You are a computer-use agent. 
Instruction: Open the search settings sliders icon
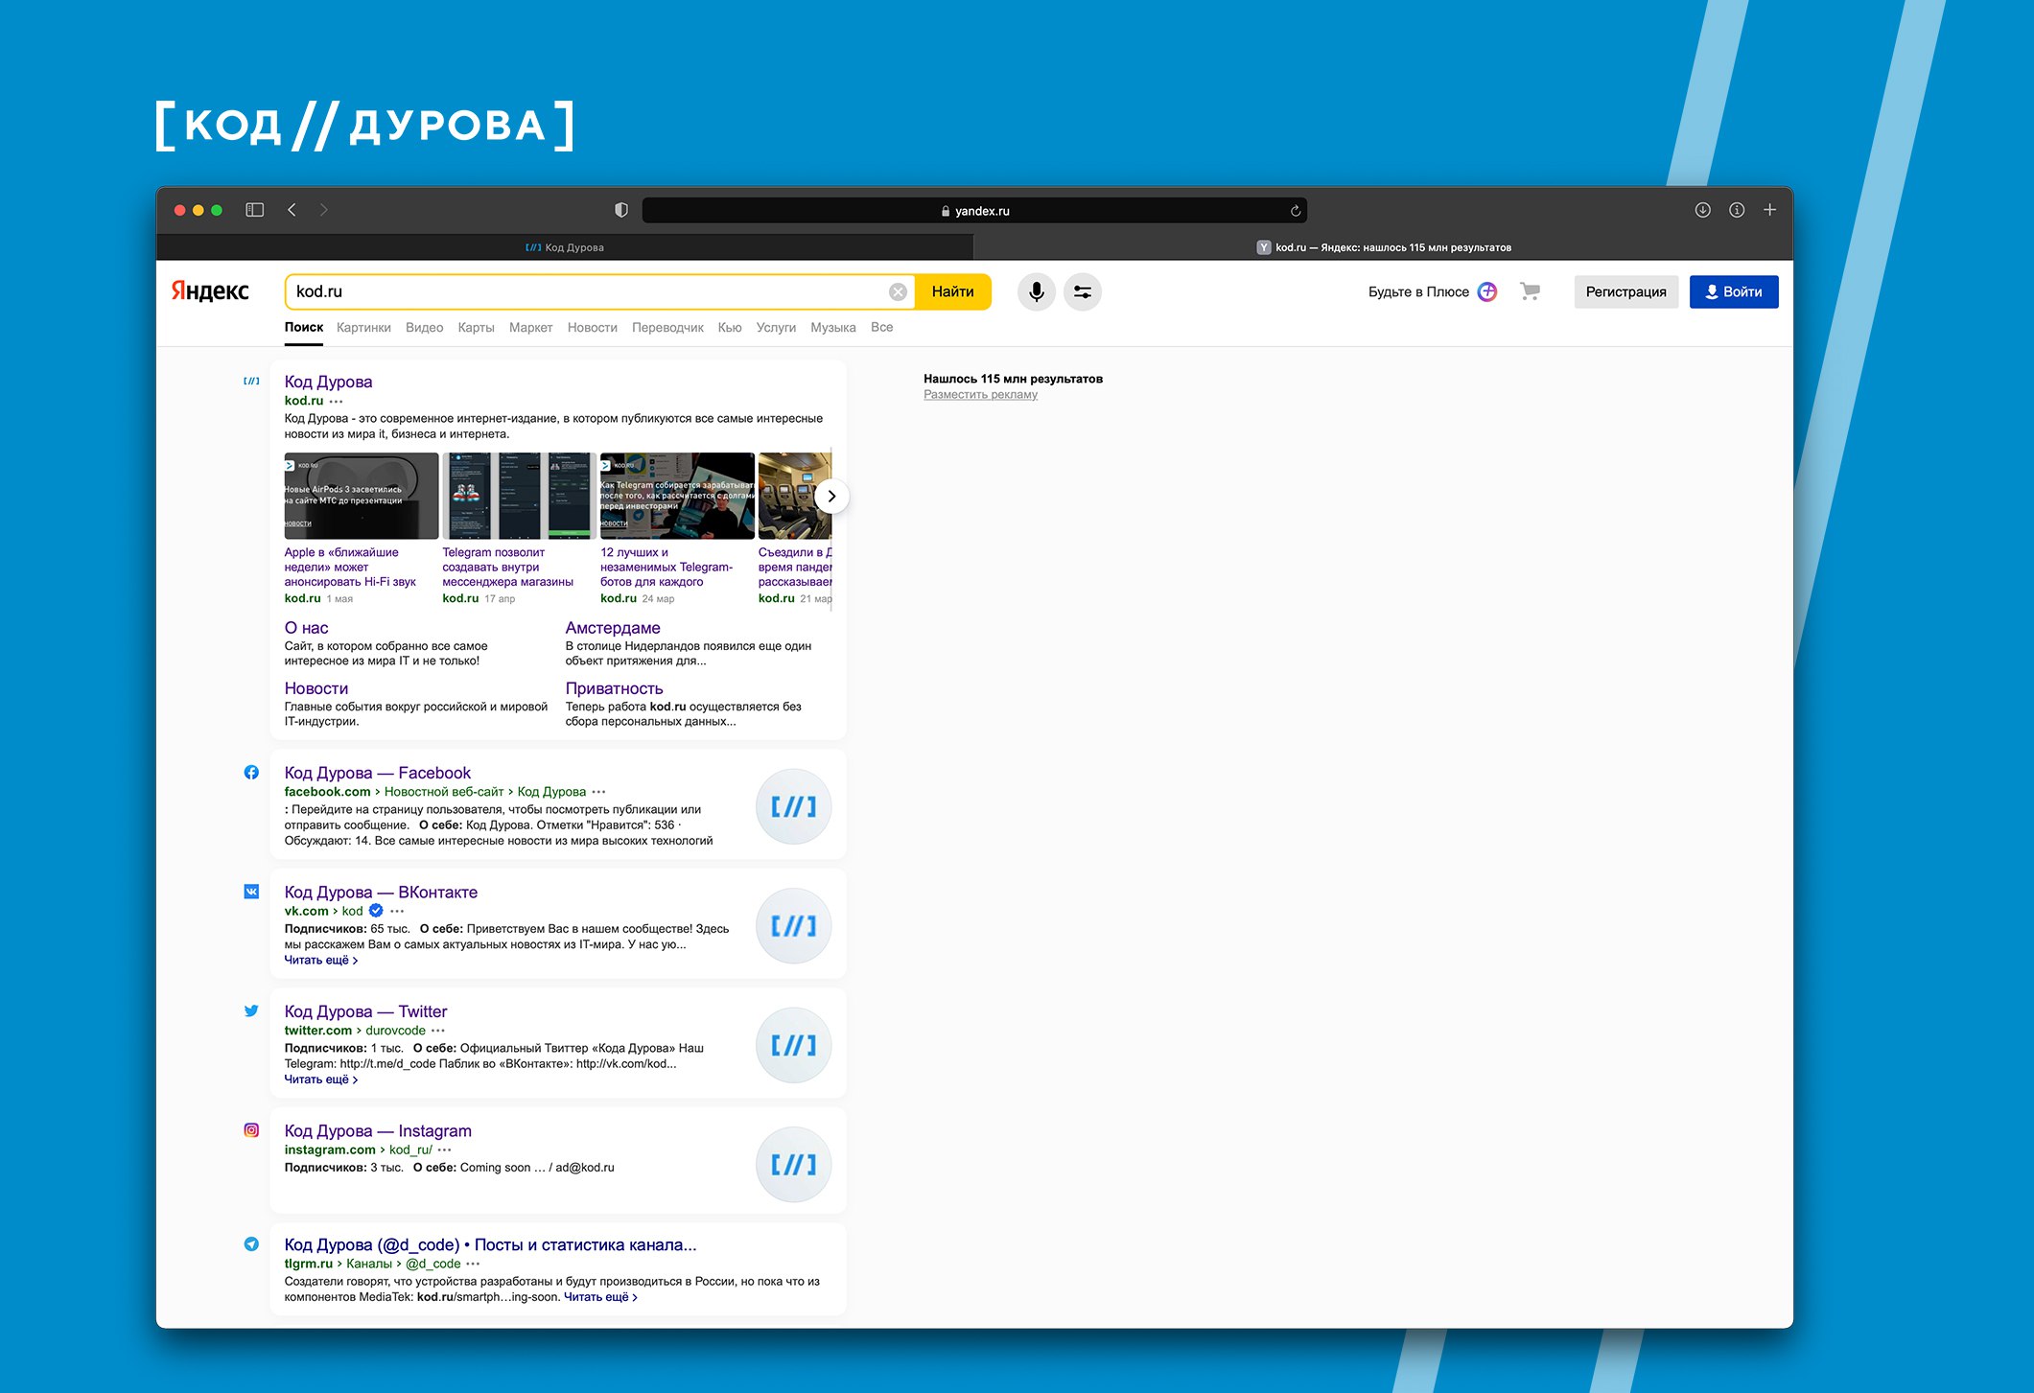[1082, 291]
